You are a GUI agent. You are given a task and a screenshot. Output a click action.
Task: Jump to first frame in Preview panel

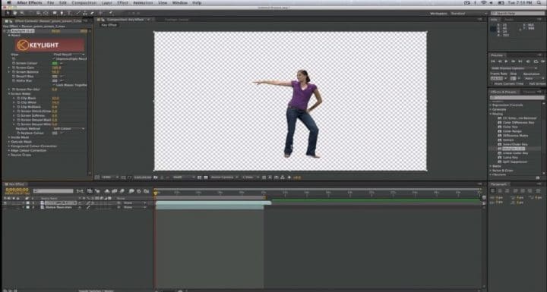(x=493, y=61)
